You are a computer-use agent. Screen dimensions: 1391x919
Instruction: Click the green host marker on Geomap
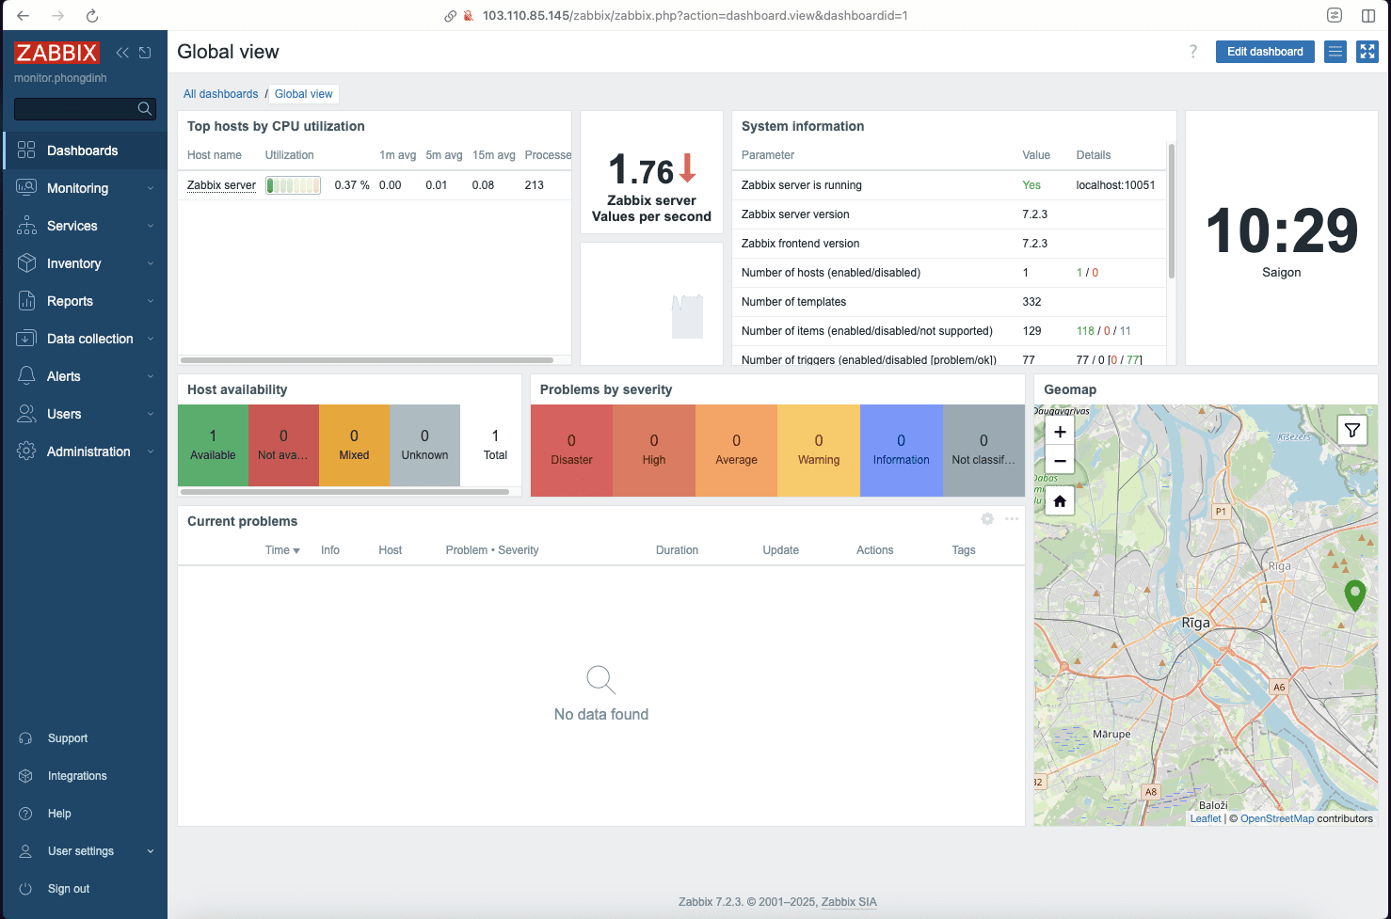[x=1354, y=595]
